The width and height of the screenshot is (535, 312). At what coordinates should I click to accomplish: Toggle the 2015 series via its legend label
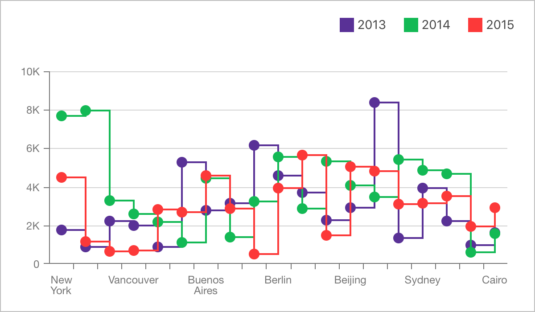pyautogui.click(x=500, y=25)
